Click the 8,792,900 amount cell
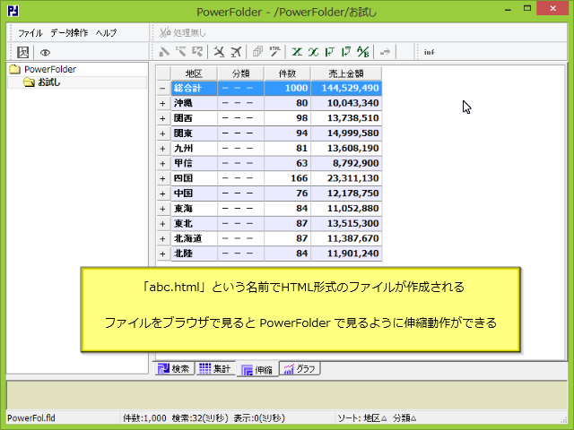 pyautogui.click(x=346, y=163)
